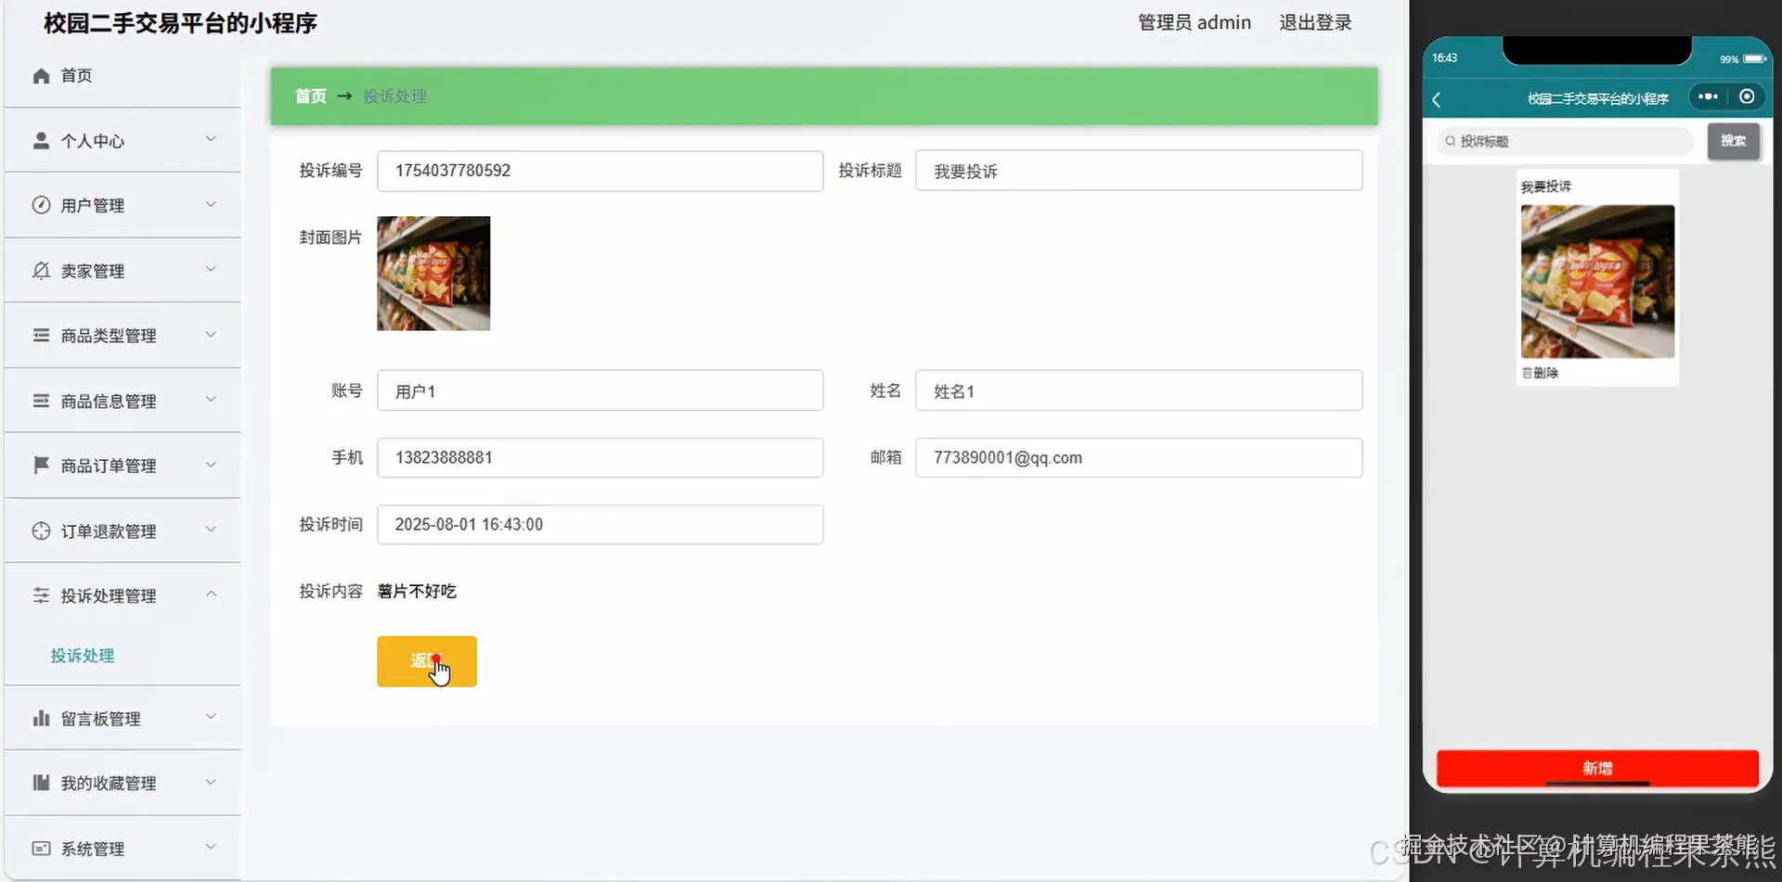This screenshot has width=1782, height=882.
Task: Click the person icon next to 个人中心
Action: click(41, 141)
